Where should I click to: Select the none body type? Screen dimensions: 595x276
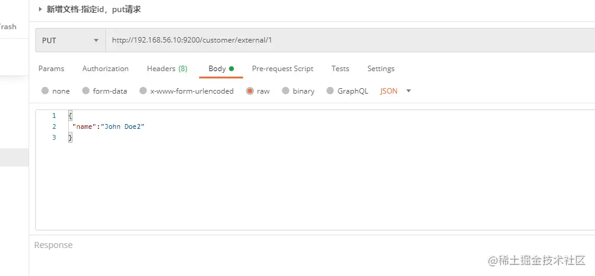[x=55, y=91]
